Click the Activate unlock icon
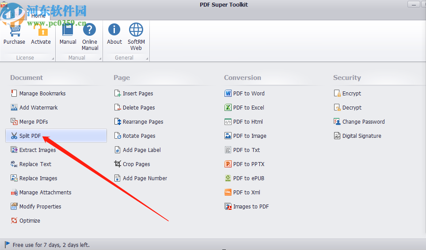426x250 pixels. pos(41,30)
